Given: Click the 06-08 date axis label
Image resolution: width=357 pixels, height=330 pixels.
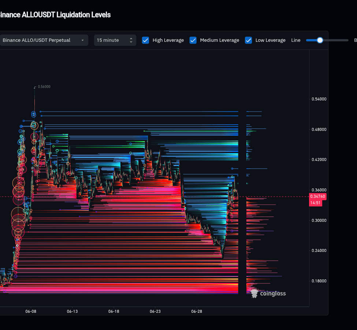Looking at the screenshot, I should (x=31, y=311).
